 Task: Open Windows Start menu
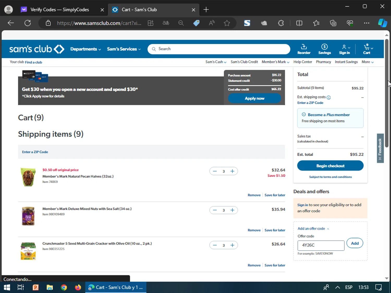(x=7, y=287)
